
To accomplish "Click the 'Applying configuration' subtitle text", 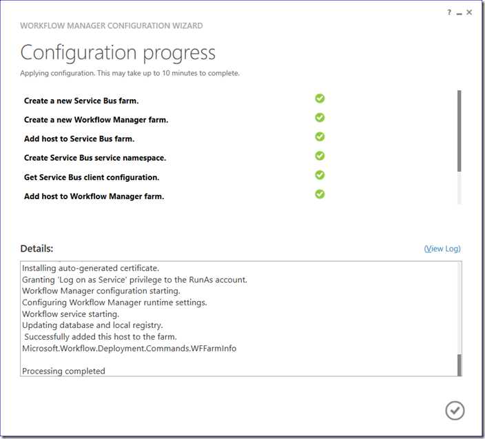I will coord(130,73).
